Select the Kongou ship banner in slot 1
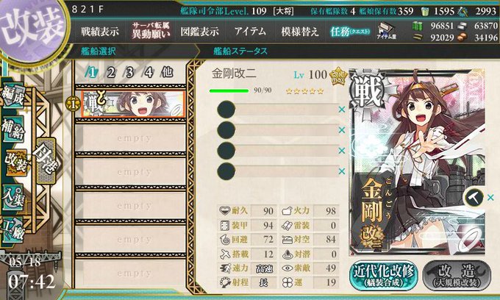Image resolution: width=500 pixels, height=300 pixels. click(x=132, y=104)
